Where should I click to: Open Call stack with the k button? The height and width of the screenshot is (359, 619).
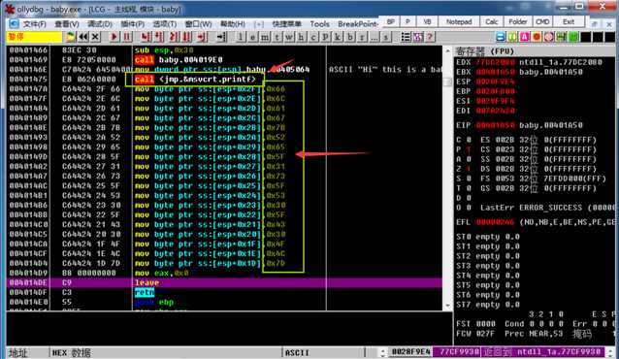pos(338,37)
